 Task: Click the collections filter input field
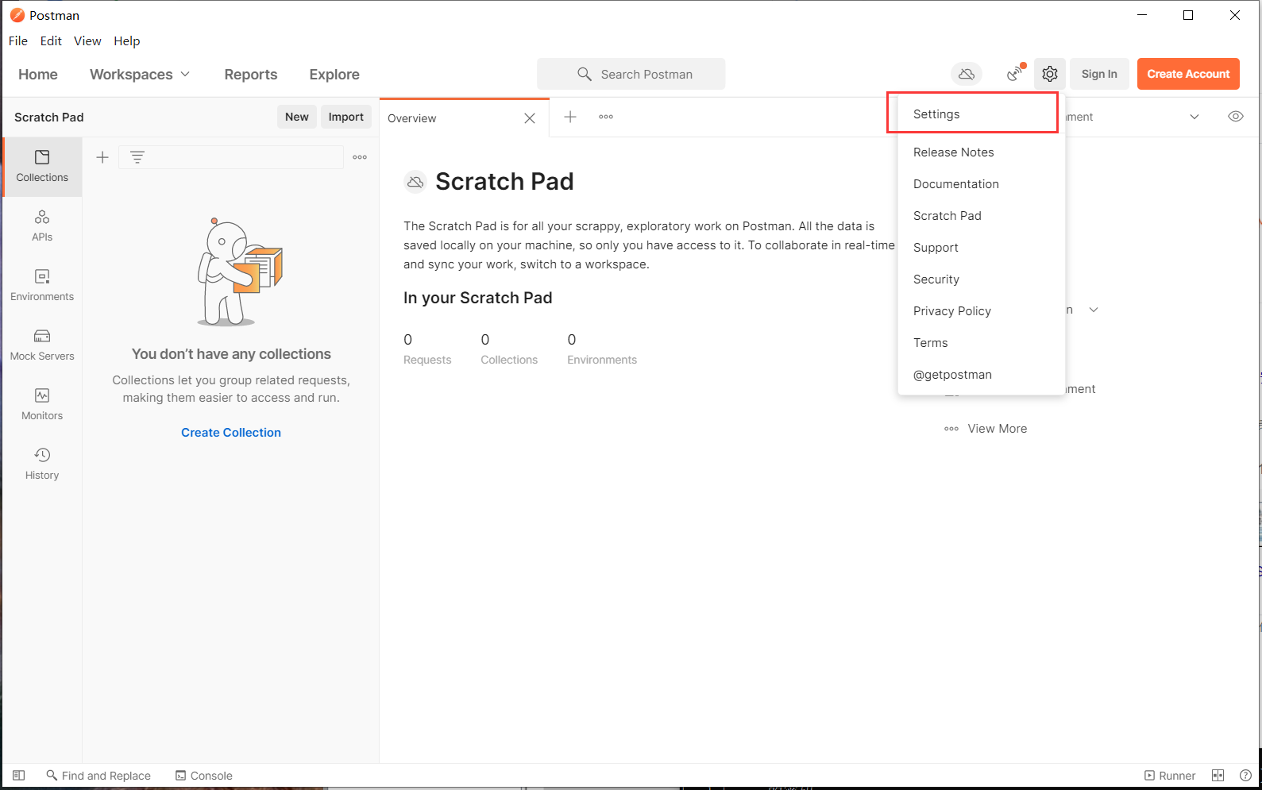coord(231,157)
